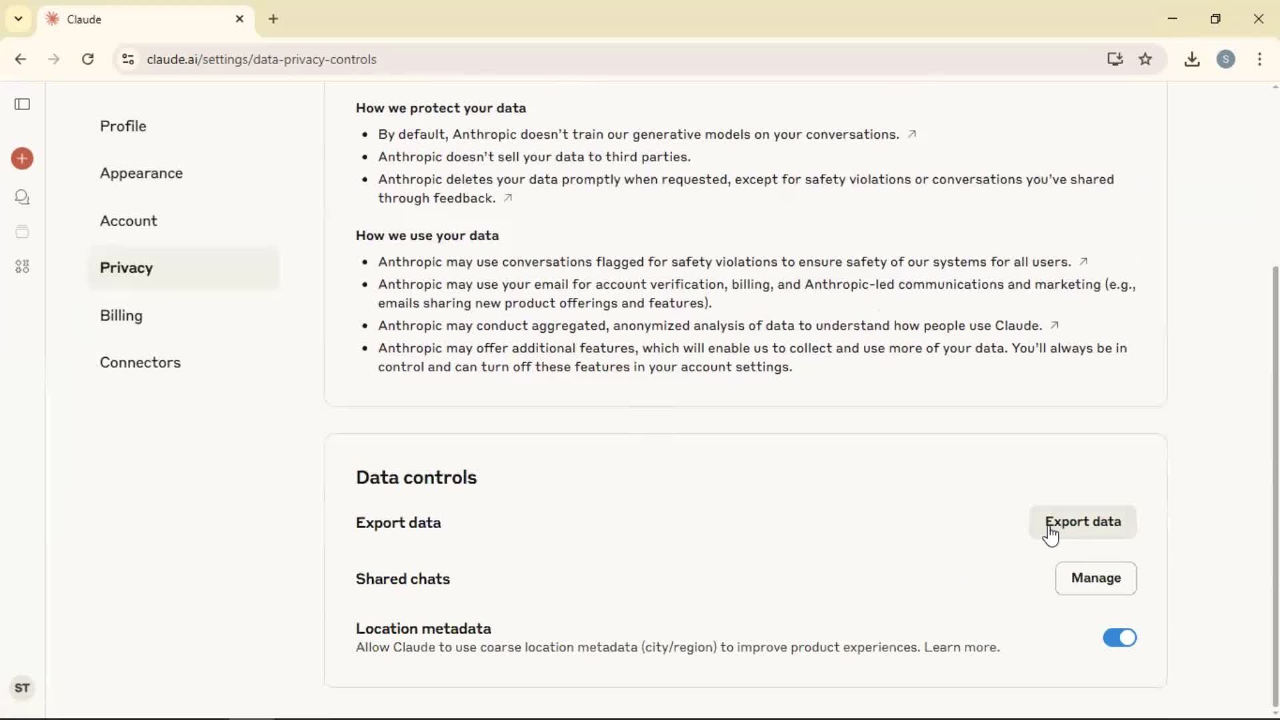Open the Projects icon in the sidebar

click(x=22, y=232)
